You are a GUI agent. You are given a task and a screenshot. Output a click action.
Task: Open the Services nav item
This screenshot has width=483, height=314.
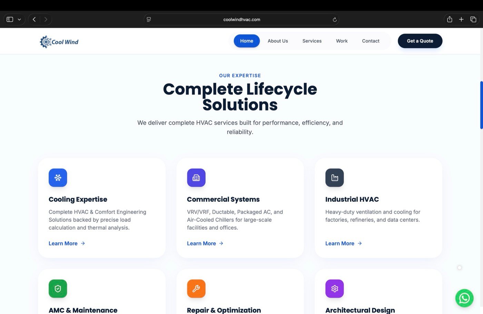(312, 41)
